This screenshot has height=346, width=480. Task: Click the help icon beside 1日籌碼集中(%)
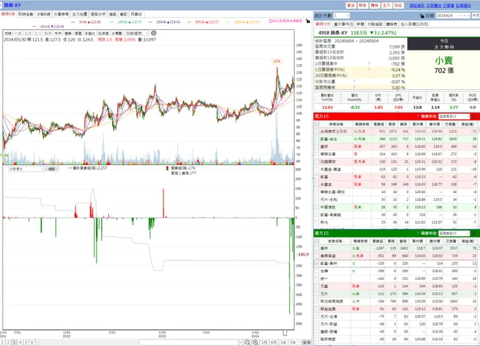click(x=369, y=70)
